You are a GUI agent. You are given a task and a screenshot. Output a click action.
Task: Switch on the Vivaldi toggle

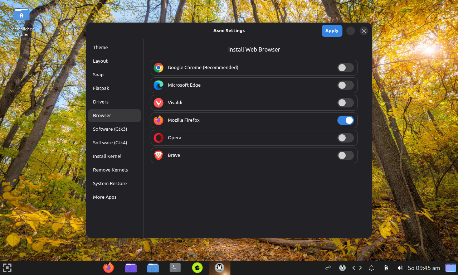[345, 103]
